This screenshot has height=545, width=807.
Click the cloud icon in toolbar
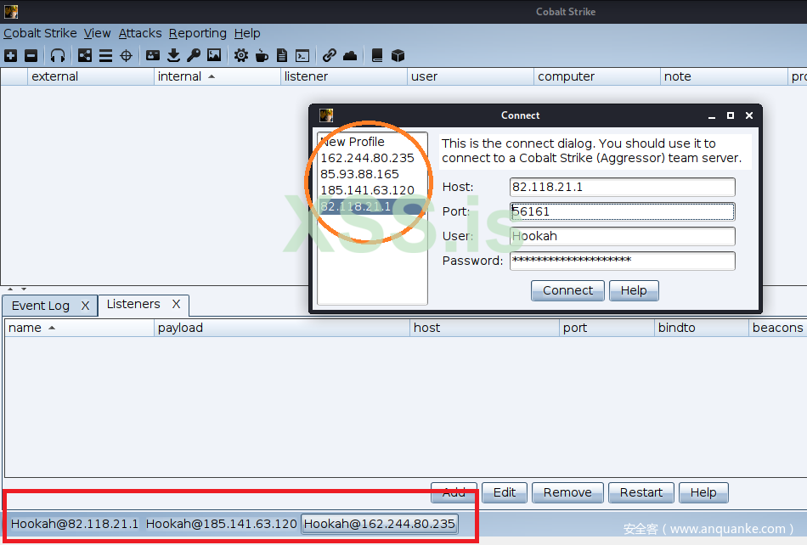(x=350, y=56)
